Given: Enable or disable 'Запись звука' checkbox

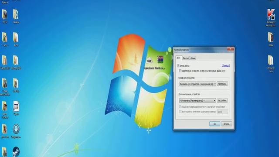Looking at the screenshot, I should [178, 66].
